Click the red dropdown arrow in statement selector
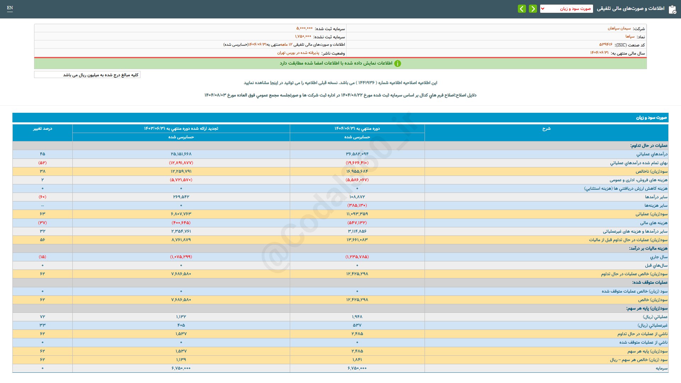The height and width of the screenshot is (383, 681). click(x=543, y=9)
